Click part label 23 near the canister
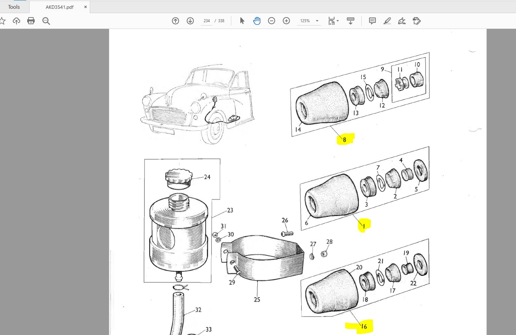 (230, 210)
